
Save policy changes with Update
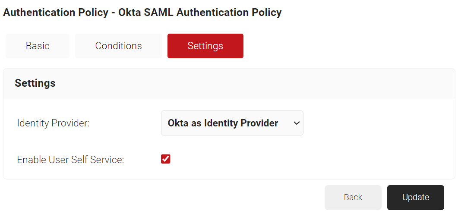coord(416,197)
